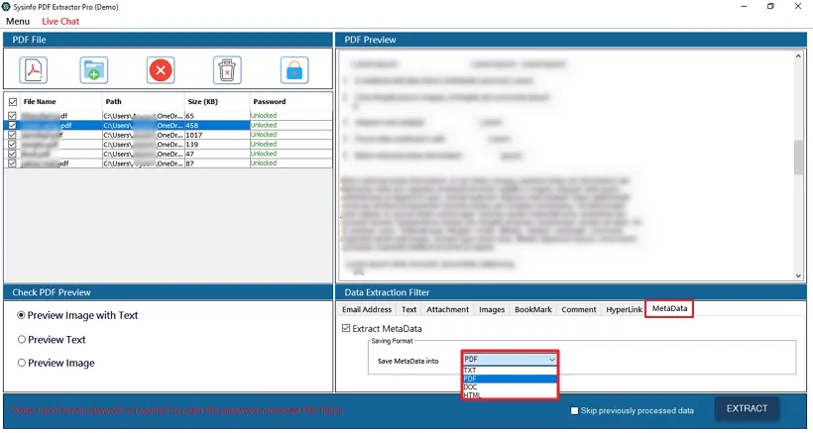Switch to the MetaData tab
Image resolution: width=813 pixels, height=433 pixels.
coord(669,309)
